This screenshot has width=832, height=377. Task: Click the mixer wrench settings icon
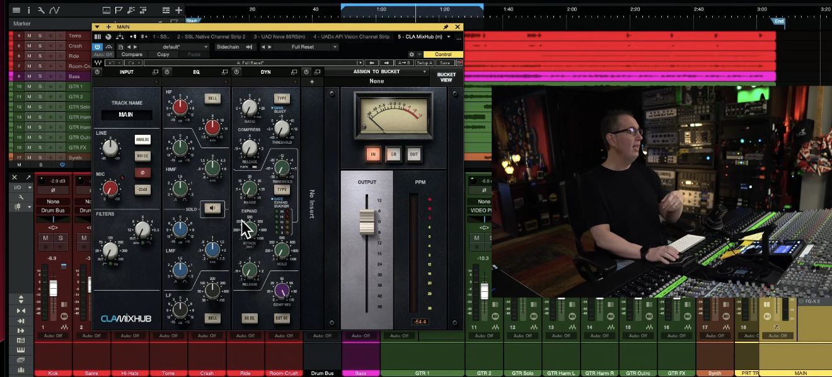pyautogui.click(x=21, y=197)
